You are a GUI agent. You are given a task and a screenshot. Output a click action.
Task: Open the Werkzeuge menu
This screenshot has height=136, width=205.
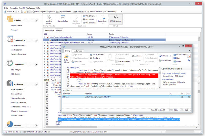pos(30,8)
